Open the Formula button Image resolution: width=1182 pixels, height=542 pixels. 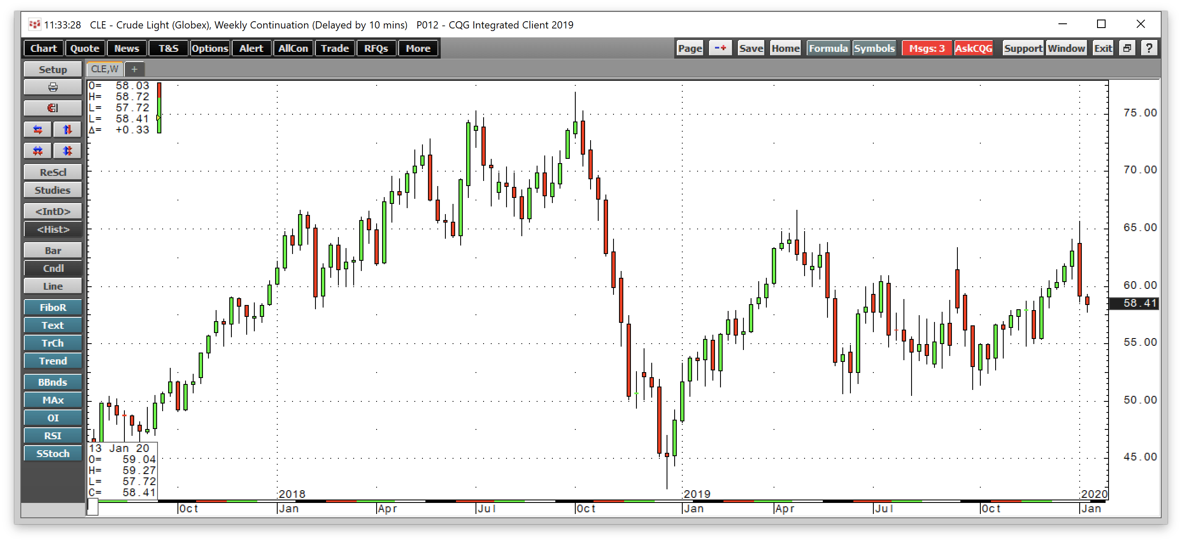coord(828,48)
